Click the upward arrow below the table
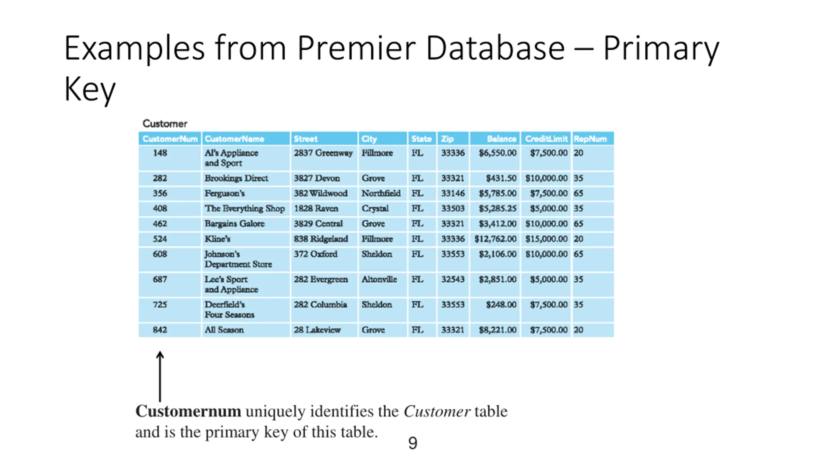The width and height of the screenshot is (826, 464). (x=160, y=375)
